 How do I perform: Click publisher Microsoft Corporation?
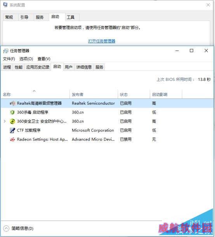click(x=93, y=130)
